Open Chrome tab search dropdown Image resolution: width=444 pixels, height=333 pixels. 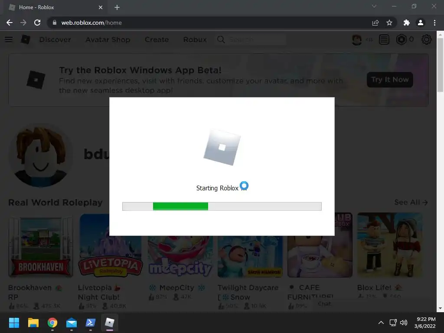374,6
